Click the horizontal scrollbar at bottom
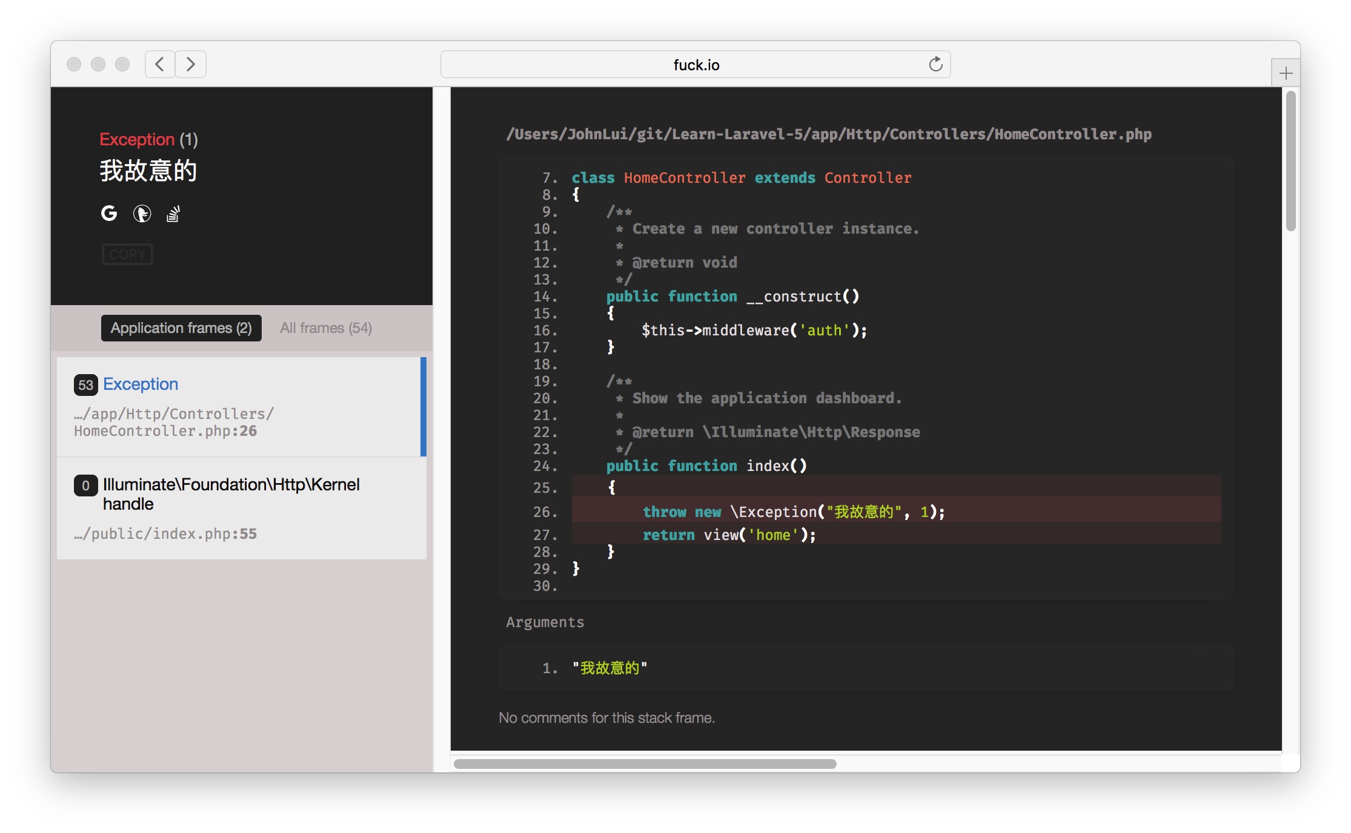 pyautogui.click(x=645, y=764)
